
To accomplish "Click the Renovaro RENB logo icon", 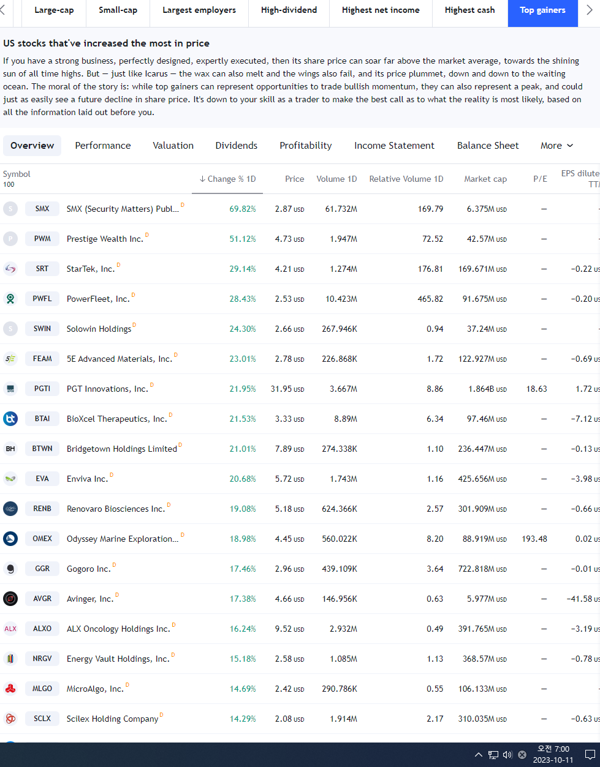I will [x=10, y=509].
